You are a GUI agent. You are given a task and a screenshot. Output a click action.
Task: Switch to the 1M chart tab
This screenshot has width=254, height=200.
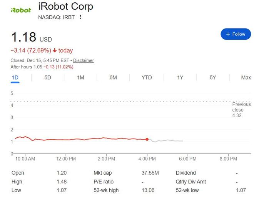(80, 77)
